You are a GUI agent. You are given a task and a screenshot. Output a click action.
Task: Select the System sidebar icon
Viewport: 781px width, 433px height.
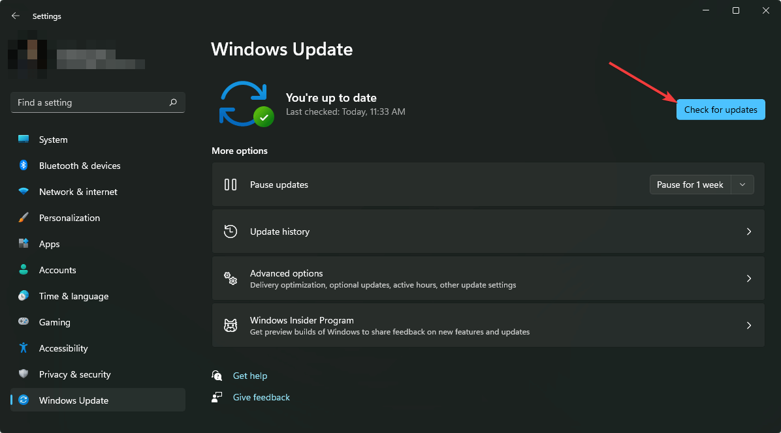(x=23, y=140)
